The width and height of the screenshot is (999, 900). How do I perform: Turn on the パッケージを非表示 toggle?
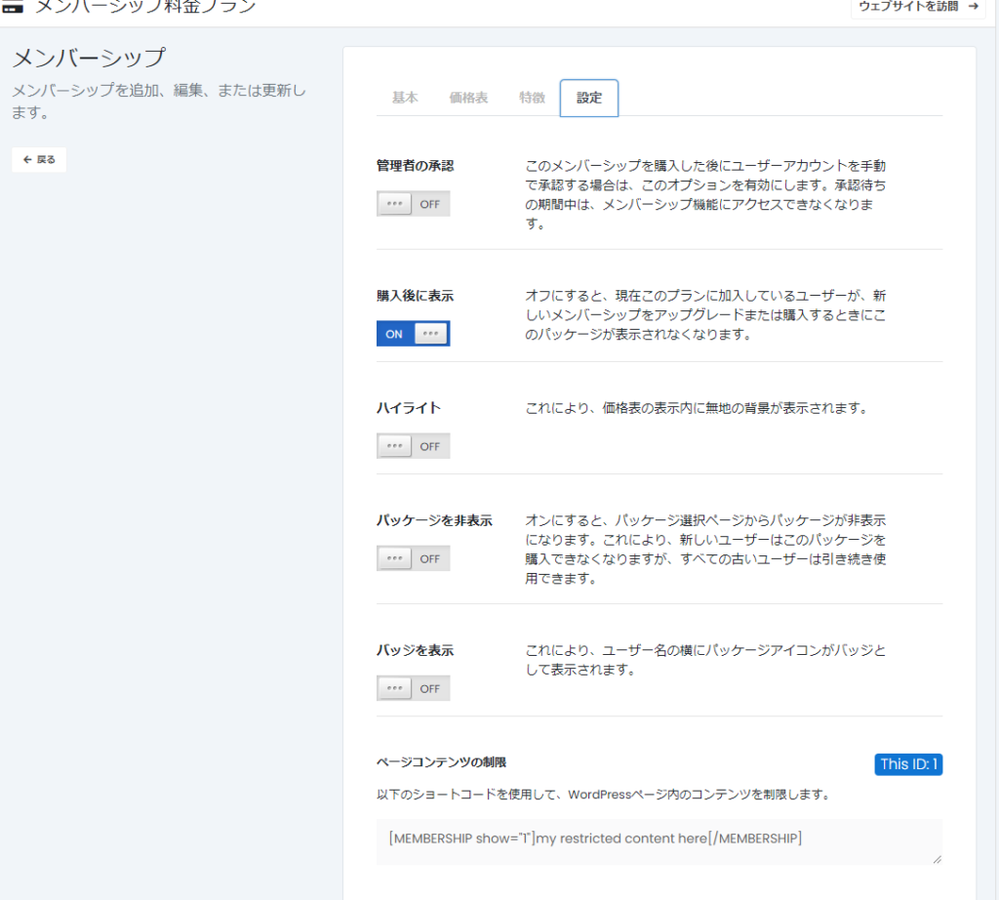[413, 558]
